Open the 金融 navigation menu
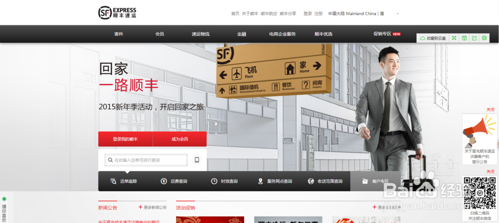 (242, 34)
